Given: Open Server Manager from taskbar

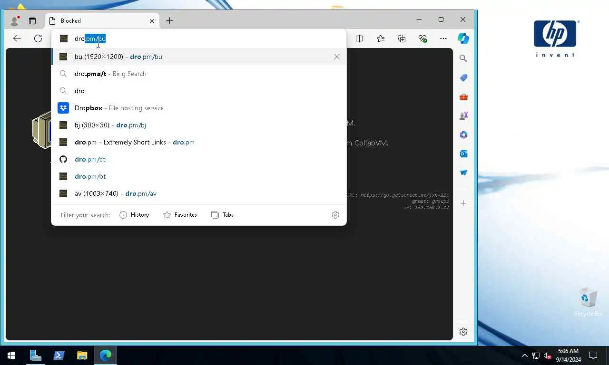Looking at the screenshot, I should 36,355.
